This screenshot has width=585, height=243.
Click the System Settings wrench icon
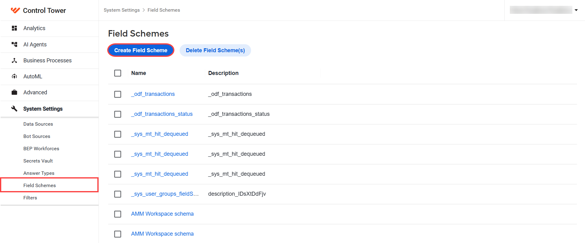[14, 109]
